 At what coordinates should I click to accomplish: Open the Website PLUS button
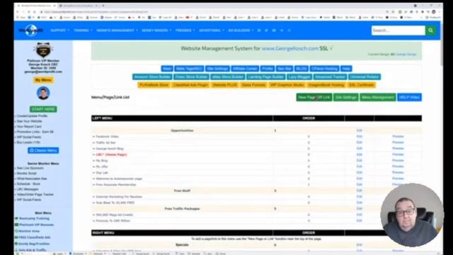224,85
